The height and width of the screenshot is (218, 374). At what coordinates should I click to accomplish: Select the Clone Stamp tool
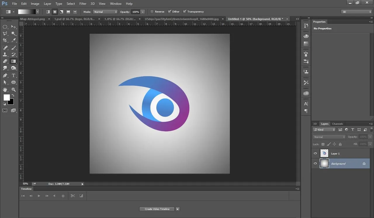pyautogui.click(x=5, y=54)
